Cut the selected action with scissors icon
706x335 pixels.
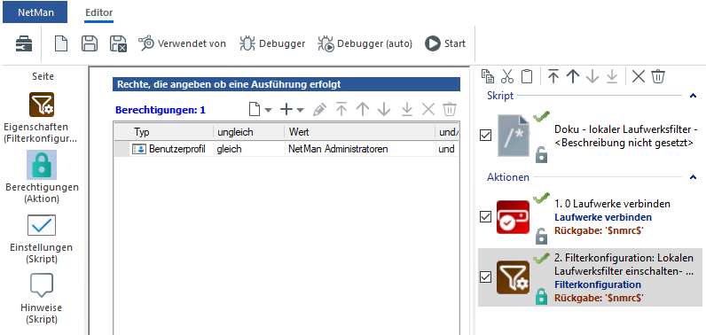[x=507, y=76]
